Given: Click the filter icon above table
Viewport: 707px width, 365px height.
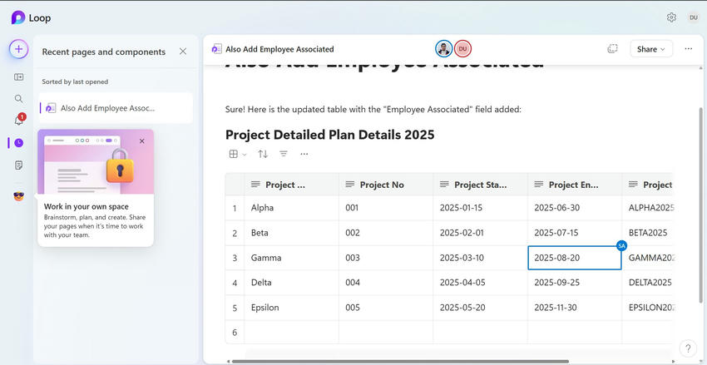Looking at the screenshot, I should tap(284, 154).
